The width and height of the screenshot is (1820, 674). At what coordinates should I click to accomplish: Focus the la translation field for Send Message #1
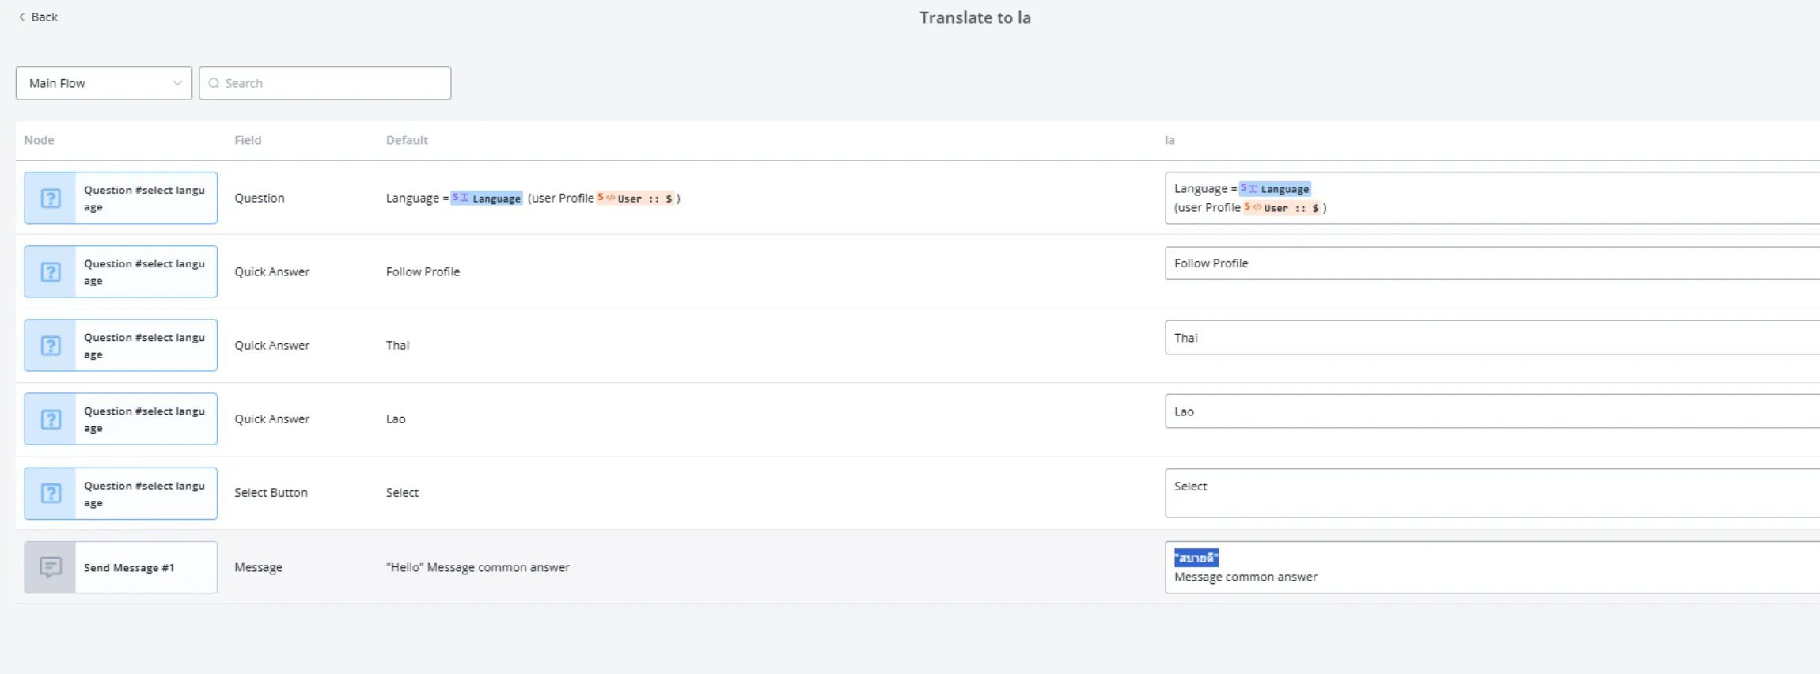coord(1492,567)
